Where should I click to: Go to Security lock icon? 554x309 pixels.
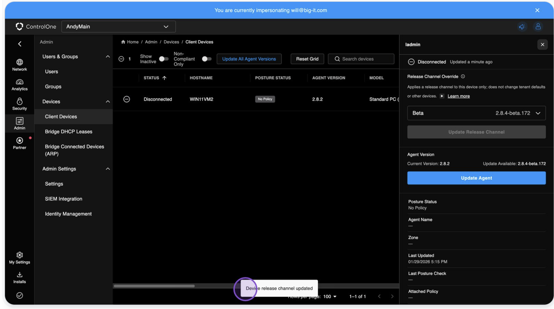pos(19,104)
